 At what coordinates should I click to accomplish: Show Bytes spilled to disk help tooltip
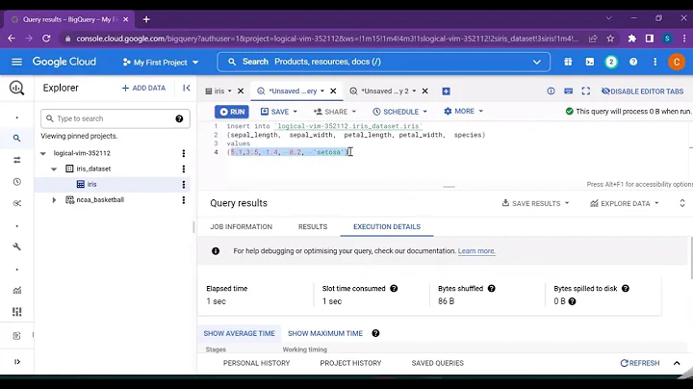coord(626,288)
